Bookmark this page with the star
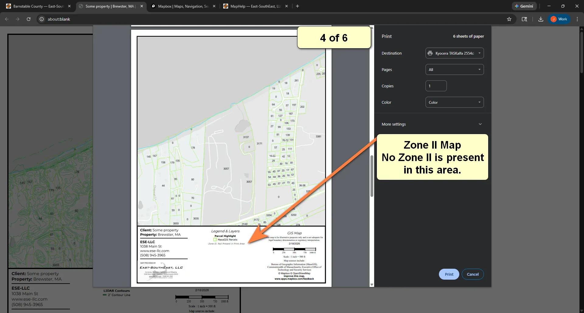This screenshot has width=584, height=313. click(x=509, y=19)
